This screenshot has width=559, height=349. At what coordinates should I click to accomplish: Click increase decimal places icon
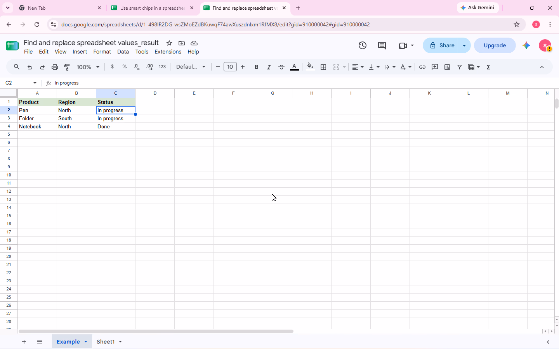(149, 67)
